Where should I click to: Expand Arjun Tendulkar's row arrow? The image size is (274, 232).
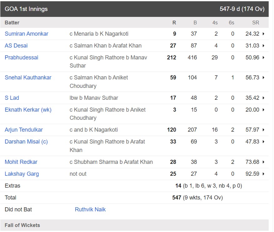263,130
